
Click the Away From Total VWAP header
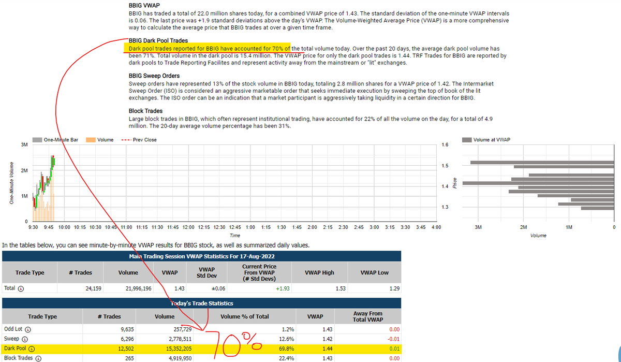[x=368, y=316]
